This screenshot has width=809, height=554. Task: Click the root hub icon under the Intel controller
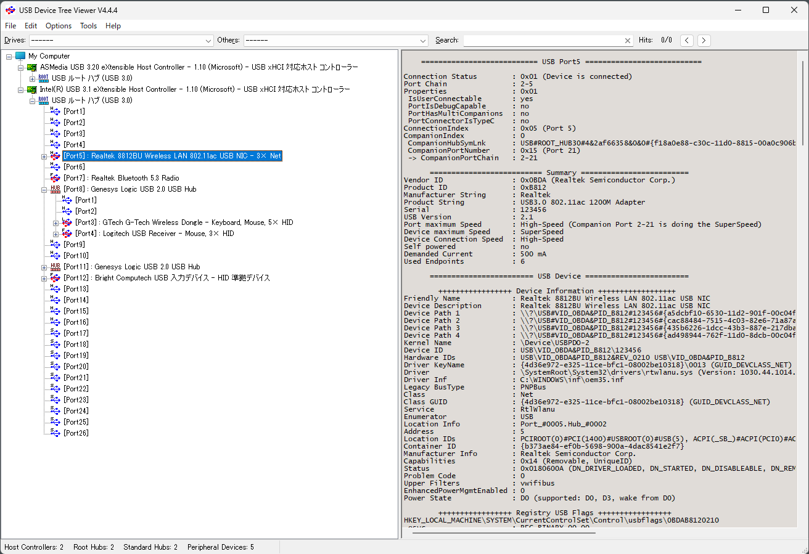(44, 100)
